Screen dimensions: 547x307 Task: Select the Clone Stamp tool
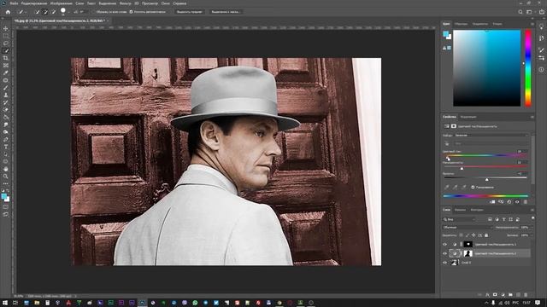point(6,95)
